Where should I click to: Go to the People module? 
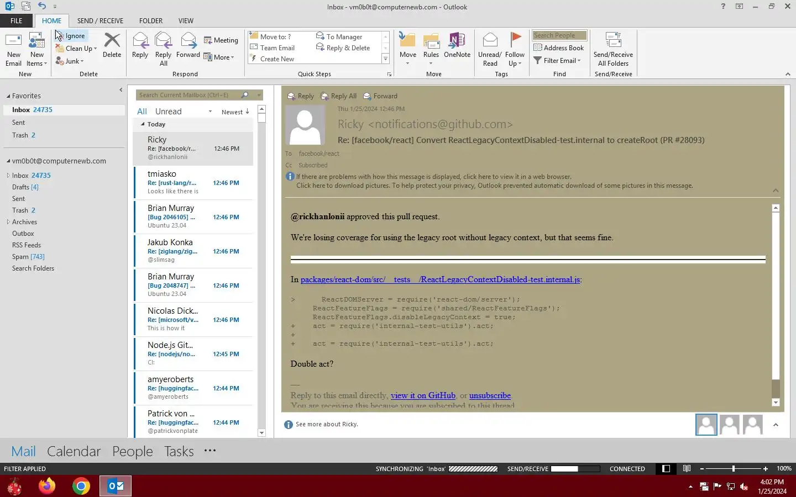pyautogui.click(x=133, y=451)
